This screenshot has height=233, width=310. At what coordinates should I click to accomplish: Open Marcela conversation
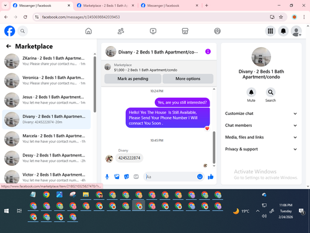[46, 139]
